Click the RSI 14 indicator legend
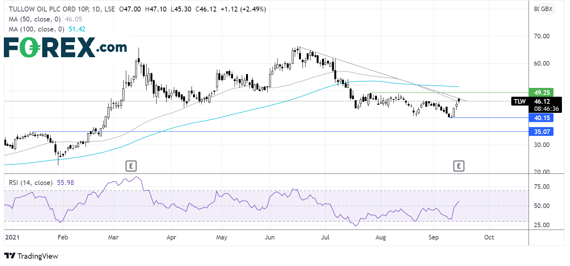The width and height of the screenshot is (570, 266). 30,183
